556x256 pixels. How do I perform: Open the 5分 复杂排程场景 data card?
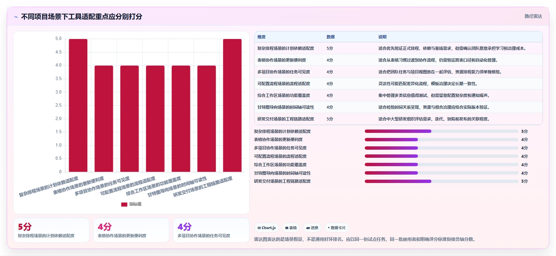[x=51, y=230]
